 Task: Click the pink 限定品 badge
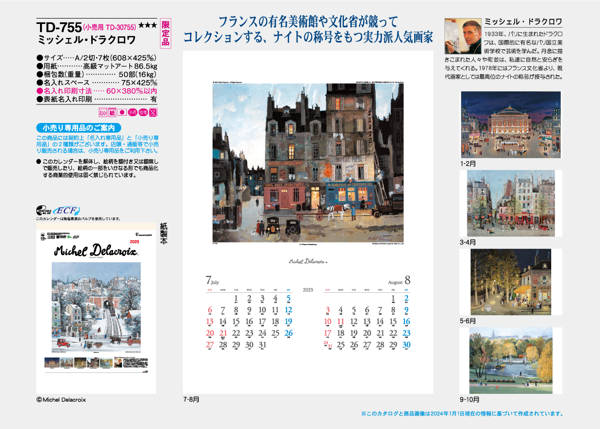tap(165, 34)
